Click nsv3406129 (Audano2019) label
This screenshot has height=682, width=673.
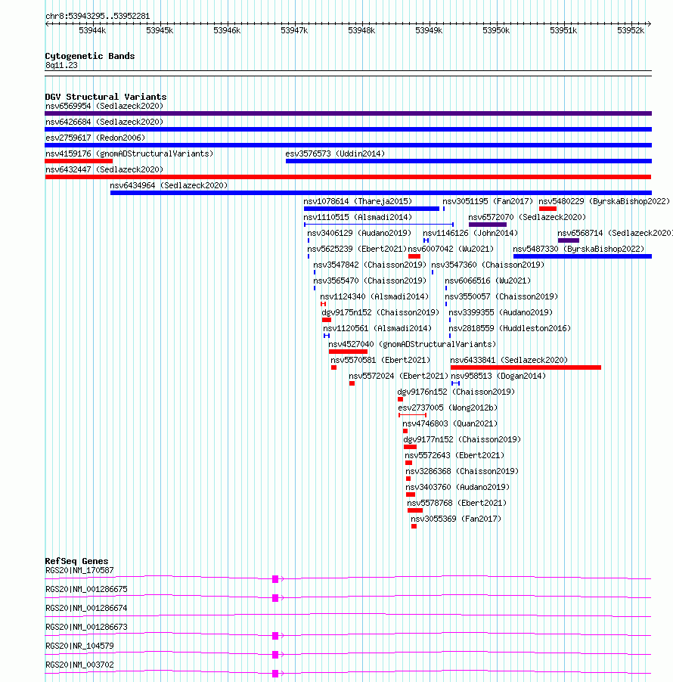coord(359,233)
